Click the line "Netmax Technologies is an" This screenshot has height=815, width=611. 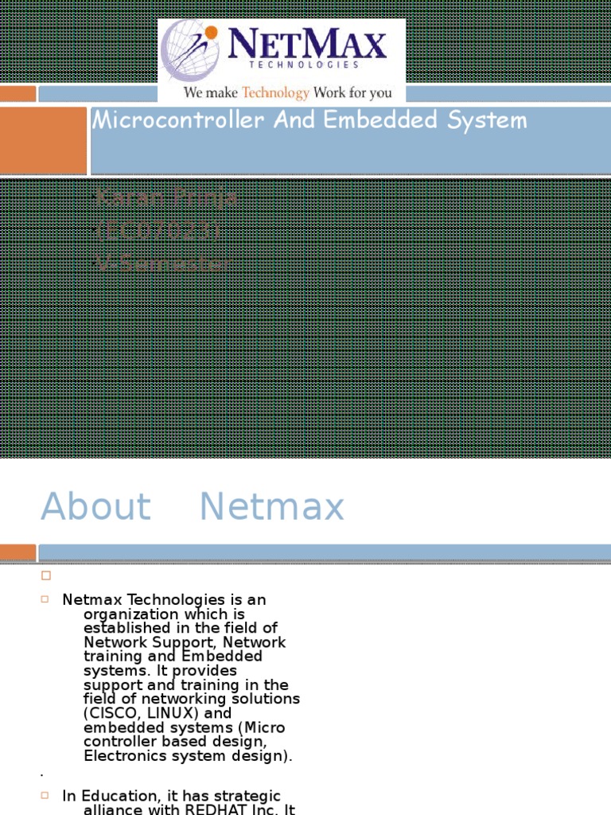[164, 599]
